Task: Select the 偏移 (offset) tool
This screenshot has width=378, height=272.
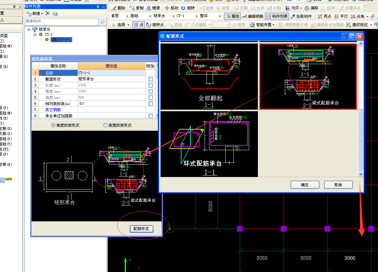Action: point(312,8)
